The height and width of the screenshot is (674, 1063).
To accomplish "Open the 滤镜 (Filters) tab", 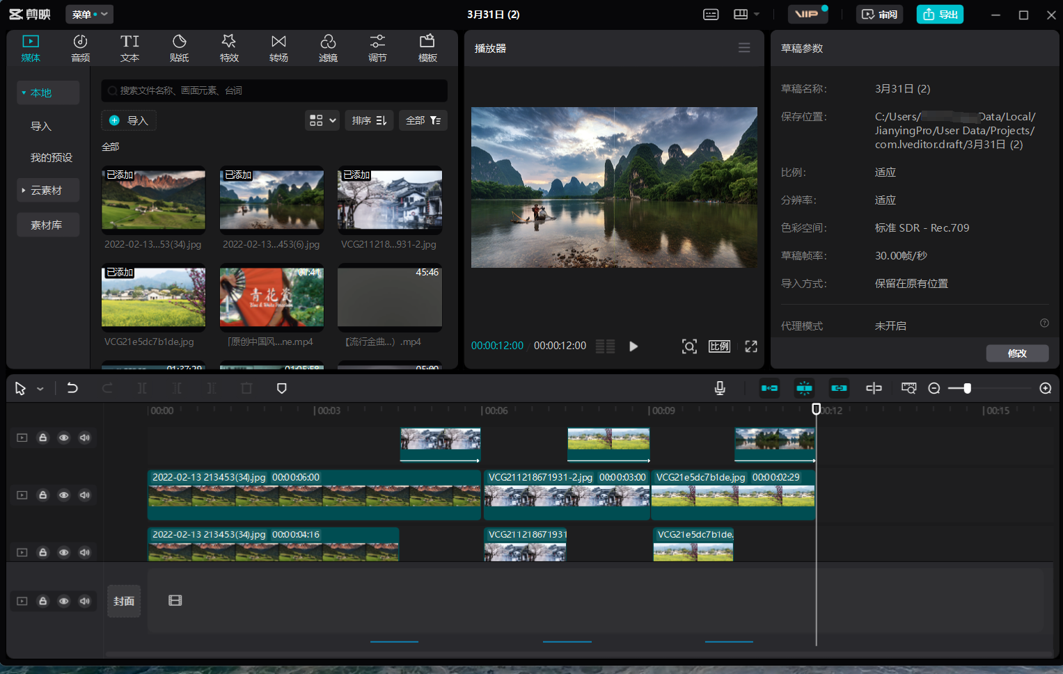I will pos(328,48).
